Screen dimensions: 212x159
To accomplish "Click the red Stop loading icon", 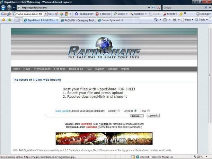I will [158, 8].
